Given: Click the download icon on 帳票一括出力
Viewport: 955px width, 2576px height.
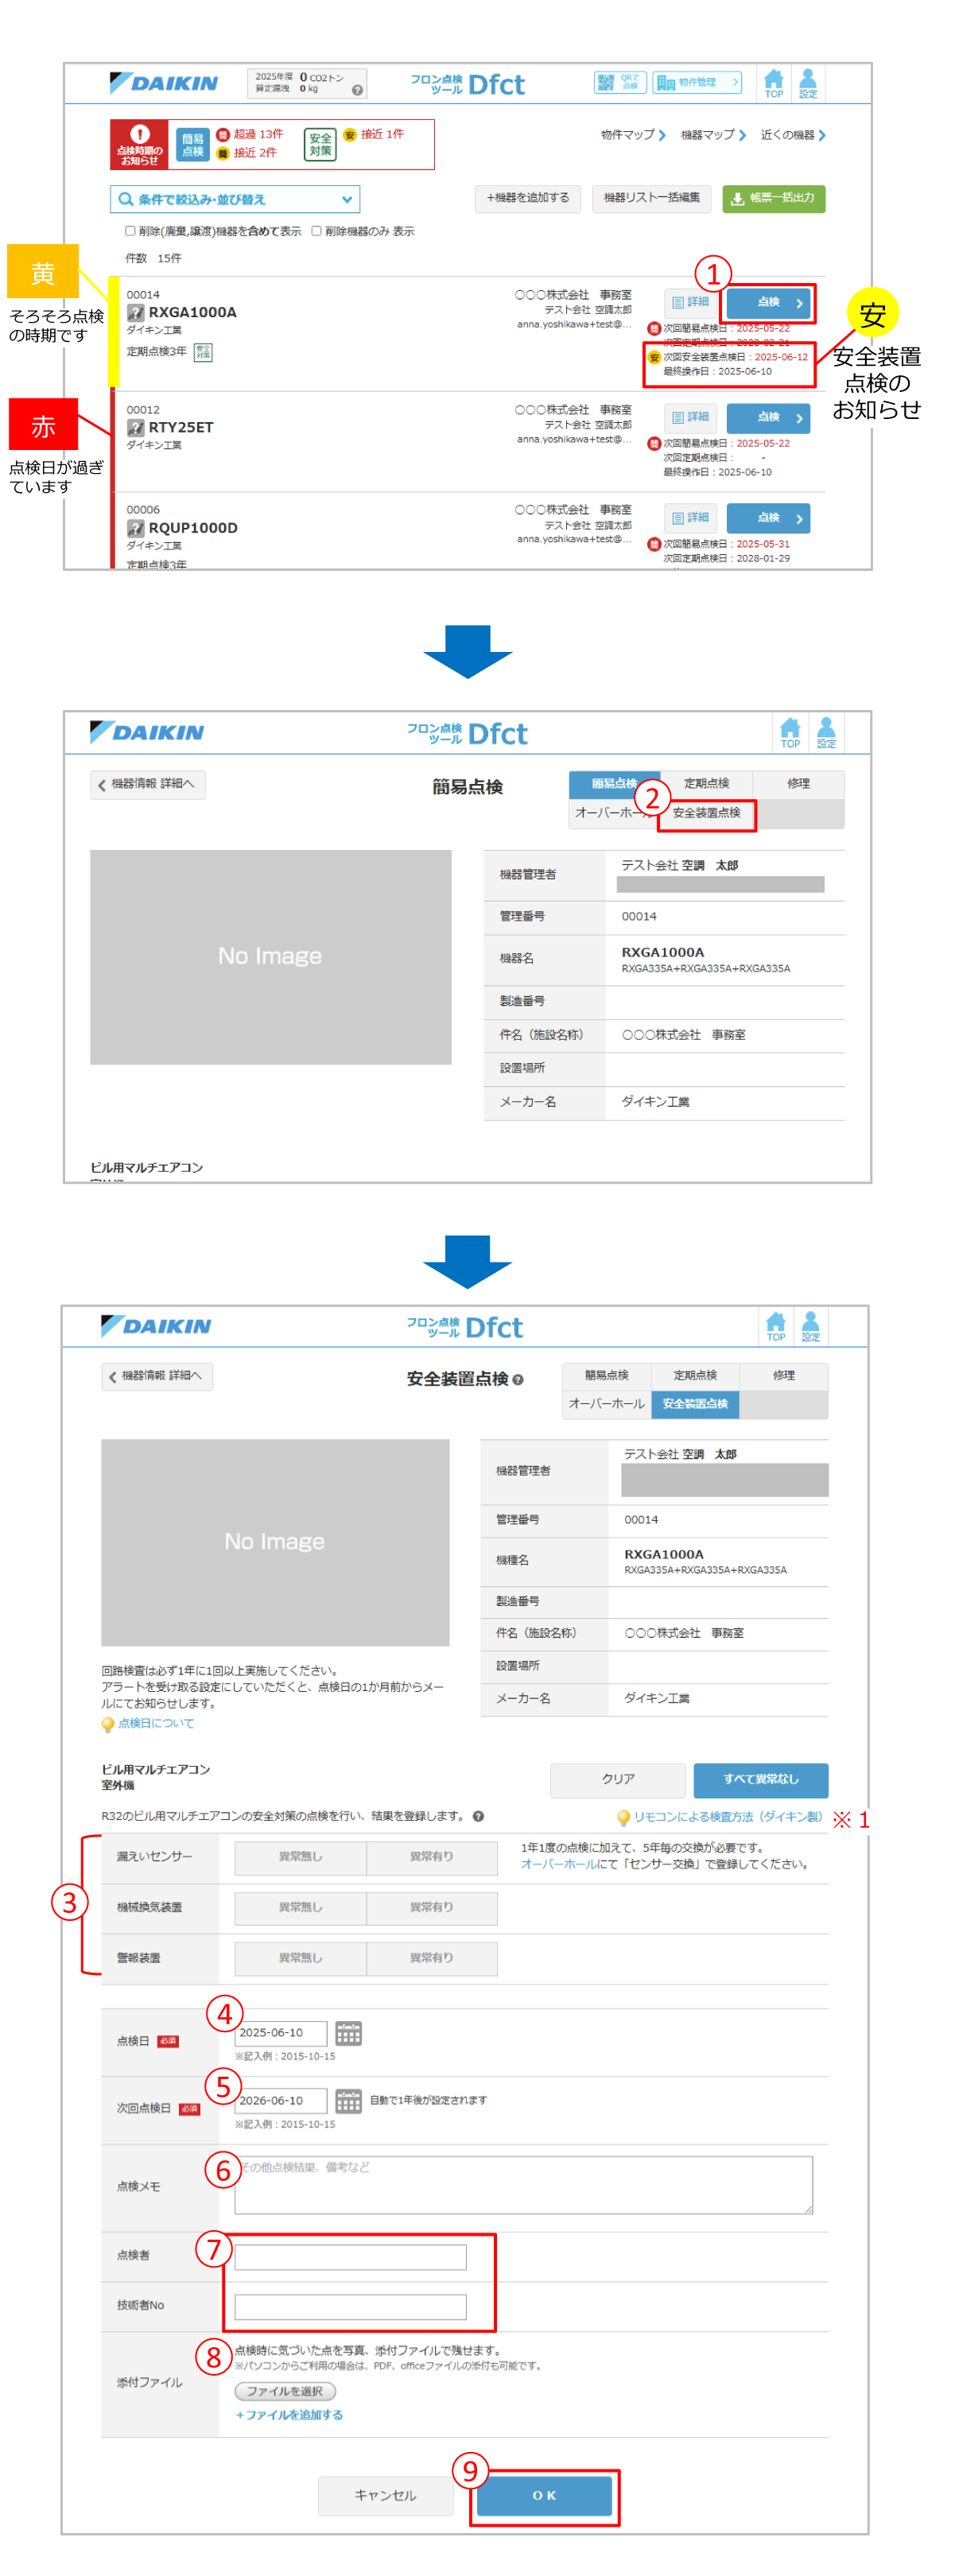Looking at the screenshot, I should click(737, 199).
